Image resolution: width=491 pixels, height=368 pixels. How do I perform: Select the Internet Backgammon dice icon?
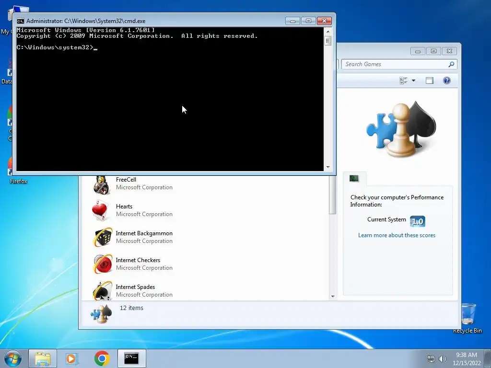[x=103, y=237]
